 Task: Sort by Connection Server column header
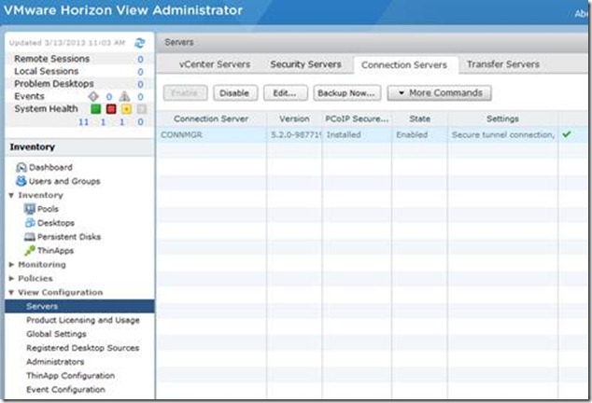(211, 118)
